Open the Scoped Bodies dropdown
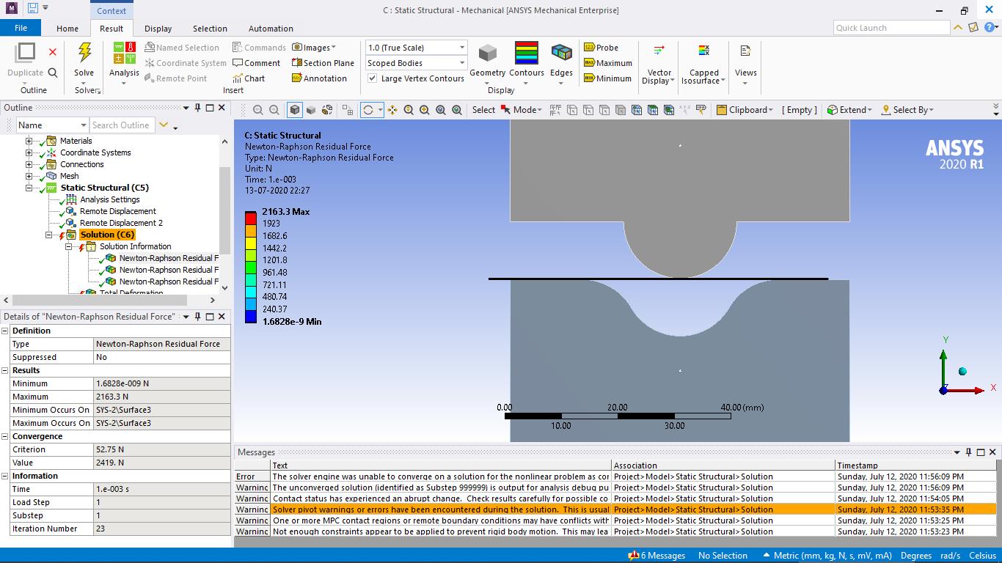1002x563 pixels. point(417,63)
